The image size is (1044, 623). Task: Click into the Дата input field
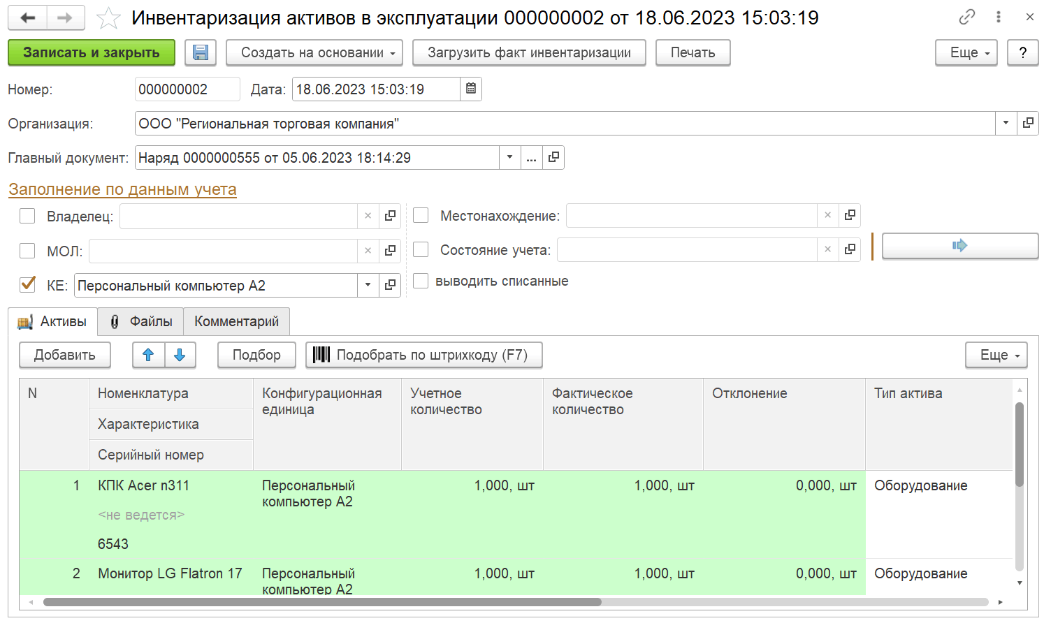[x=376, y=89]
